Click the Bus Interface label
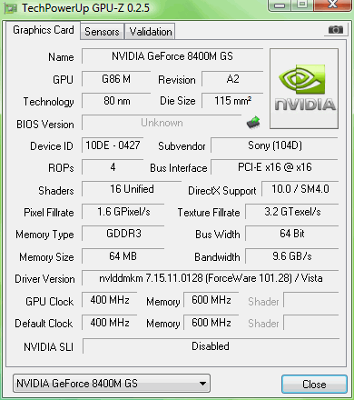The width and height of the screenshot is (354, 400). (x=179, y=168)
